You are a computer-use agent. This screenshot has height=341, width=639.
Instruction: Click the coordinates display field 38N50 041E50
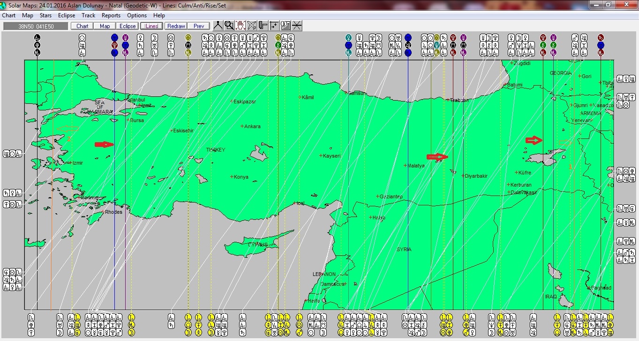pos(36,26)
